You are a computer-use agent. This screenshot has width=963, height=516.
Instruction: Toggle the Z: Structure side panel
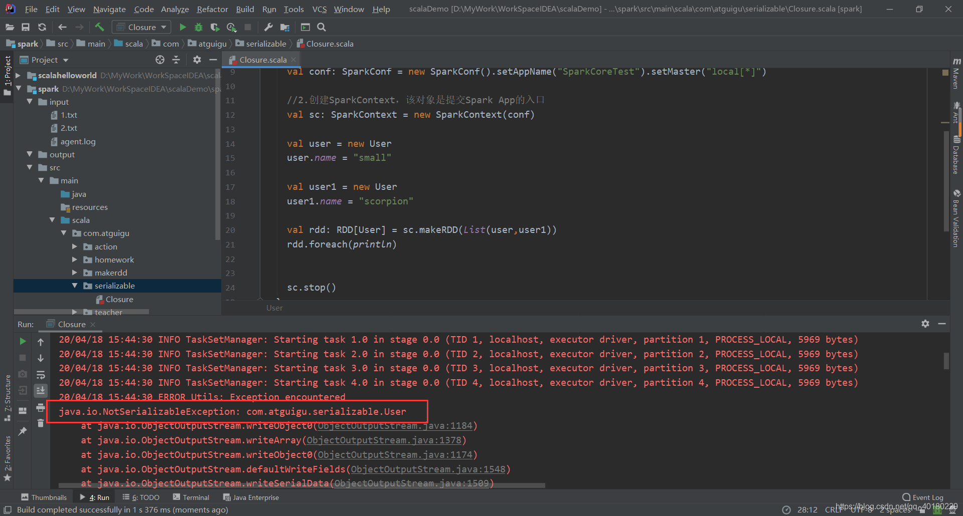pyautogui.click(x=7, y=398)
